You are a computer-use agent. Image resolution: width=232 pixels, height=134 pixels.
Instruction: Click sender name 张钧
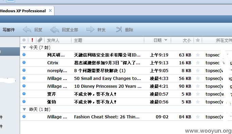tap(51, 102)
